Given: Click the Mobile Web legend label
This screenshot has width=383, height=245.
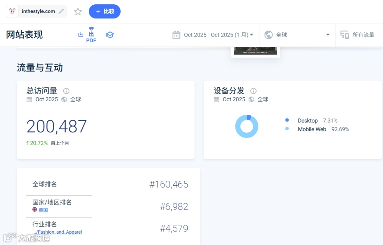Looking at the screenshot, I should pos(312,129).
